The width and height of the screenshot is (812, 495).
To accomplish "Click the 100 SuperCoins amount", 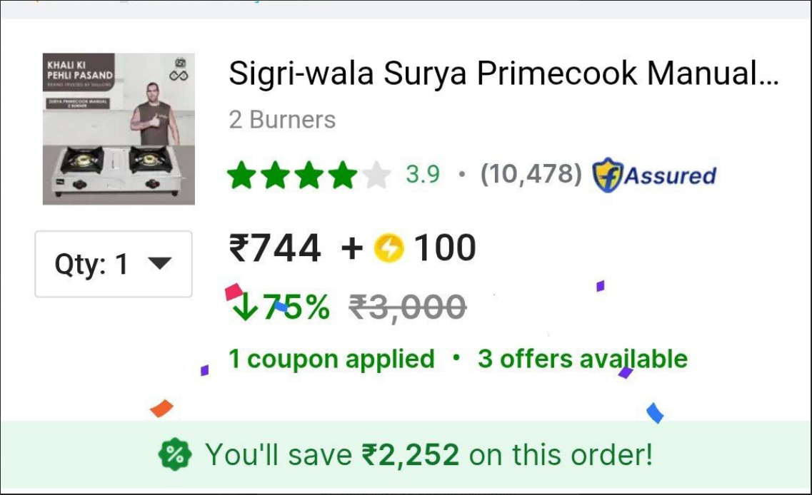I will (x=445, y=247).
